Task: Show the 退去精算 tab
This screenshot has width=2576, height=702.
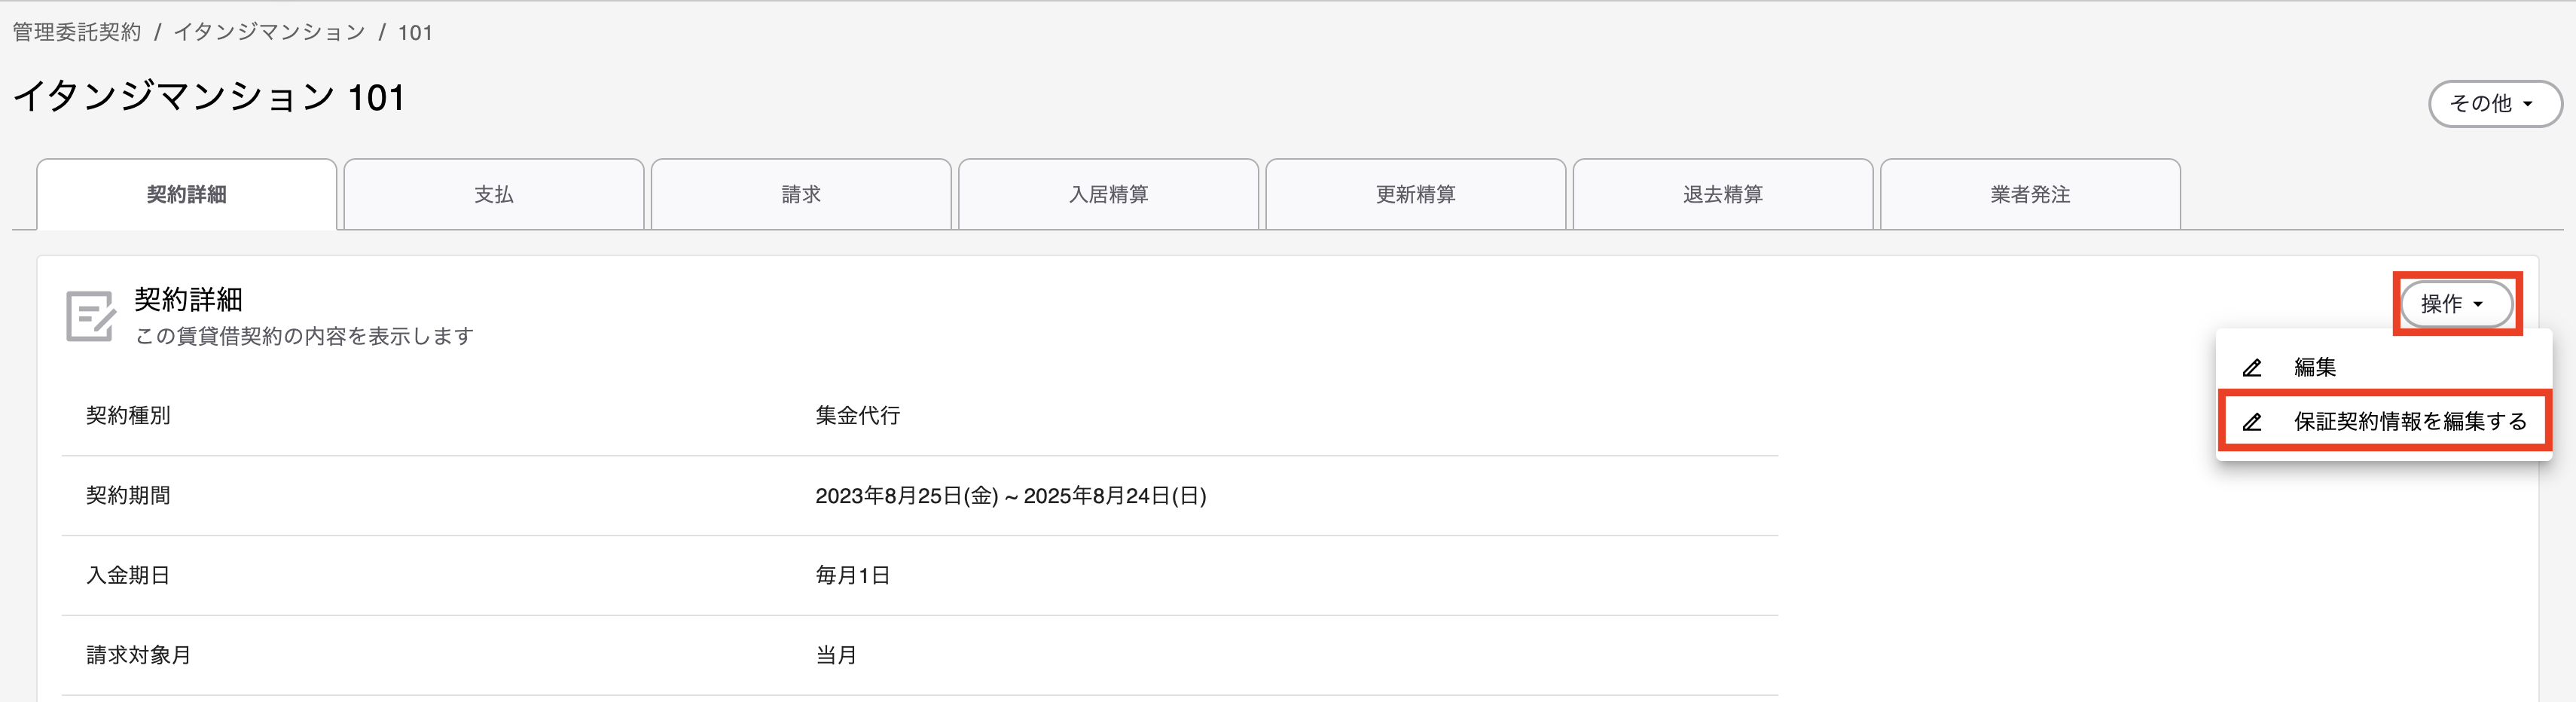Action: 1722,194
